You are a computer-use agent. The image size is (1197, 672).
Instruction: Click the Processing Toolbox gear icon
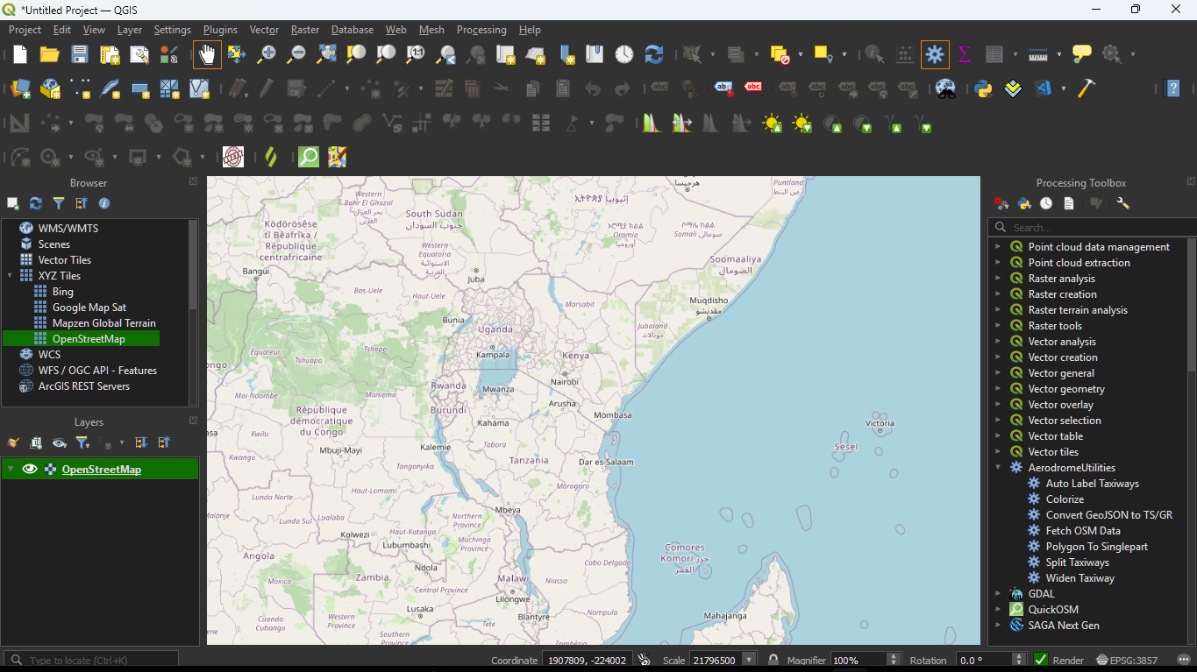click(934, 55)
